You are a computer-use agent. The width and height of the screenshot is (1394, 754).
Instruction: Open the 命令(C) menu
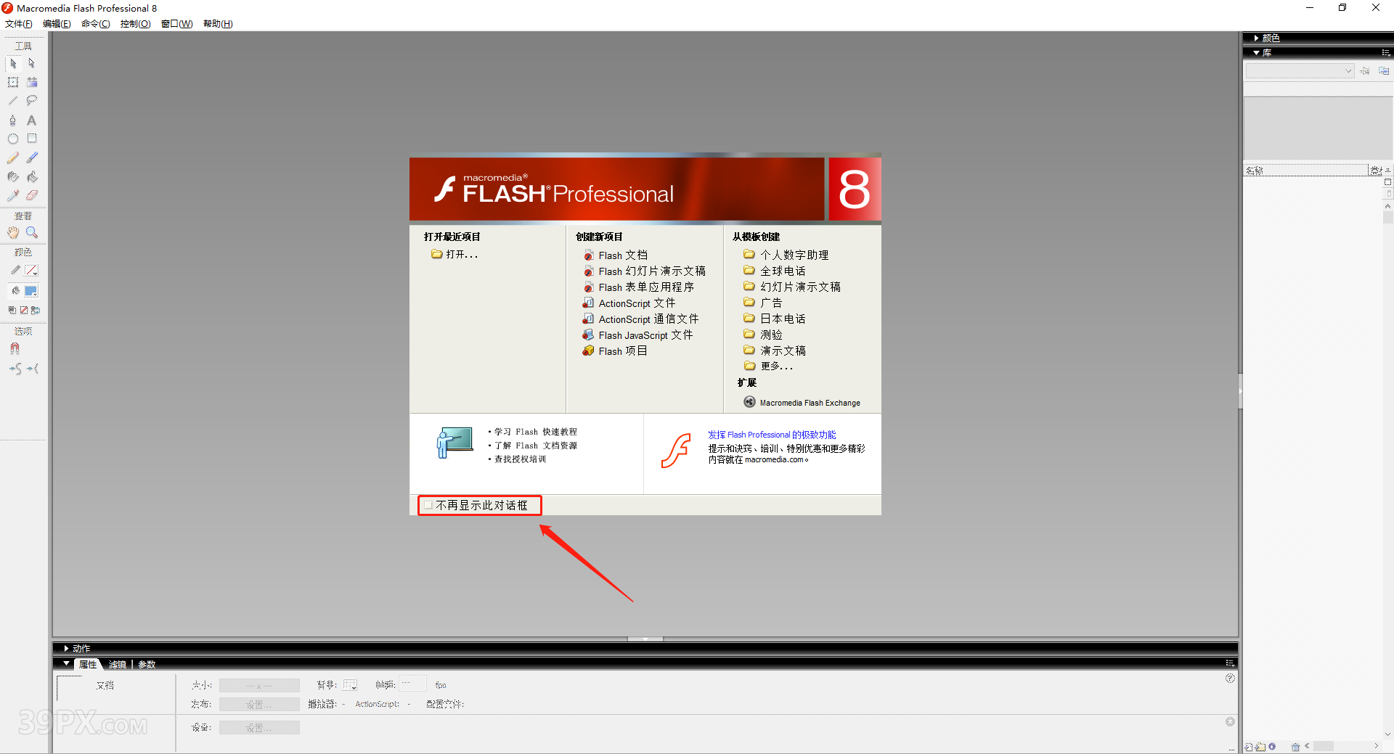[96, 24]
